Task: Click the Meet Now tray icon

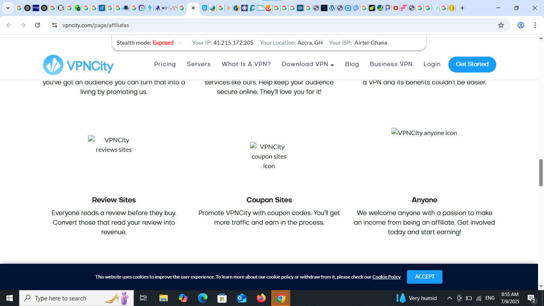Action: tap(459, 298)
